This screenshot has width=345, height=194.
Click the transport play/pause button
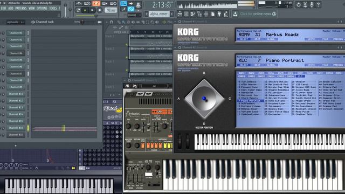pos(85,10)
